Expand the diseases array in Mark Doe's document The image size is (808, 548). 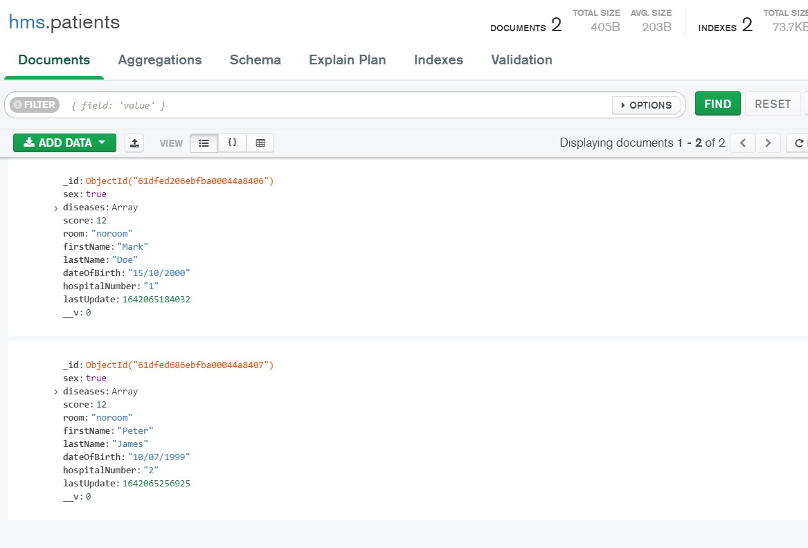56,207
